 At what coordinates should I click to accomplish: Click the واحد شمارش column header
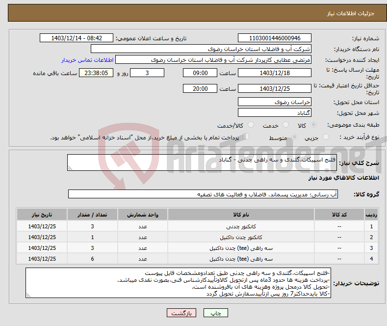[x=143, y=215]
